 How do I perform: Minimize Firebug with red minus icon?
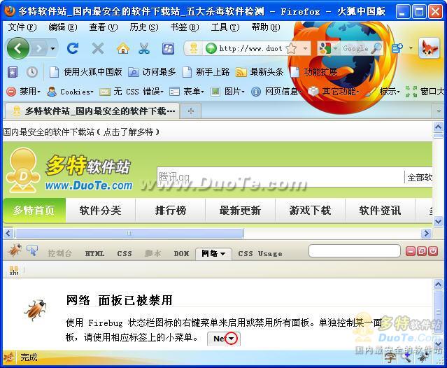tap(411, 251)
